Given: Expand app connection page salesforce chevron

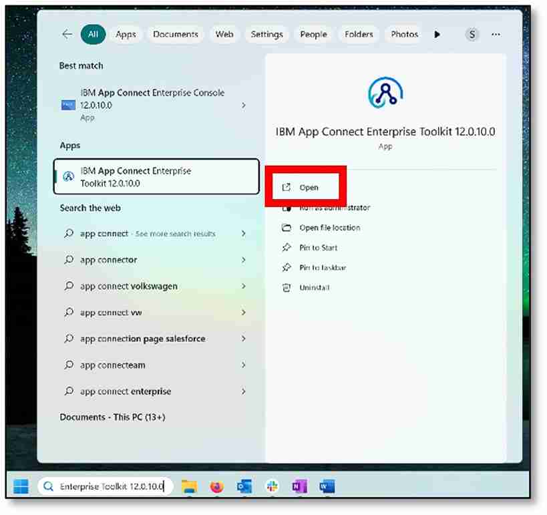Looking at the screenshot, I should click(244, 339).
